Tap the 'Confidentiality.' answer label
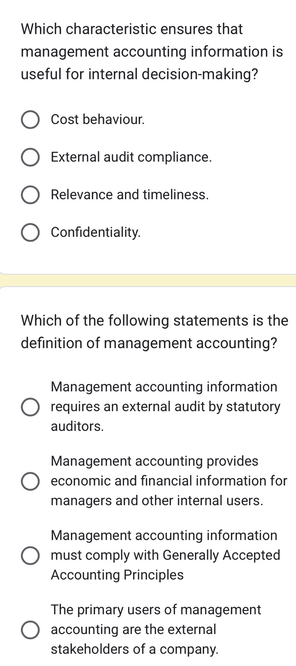Viewport: 296px width, 666px height. click(96, 232)
